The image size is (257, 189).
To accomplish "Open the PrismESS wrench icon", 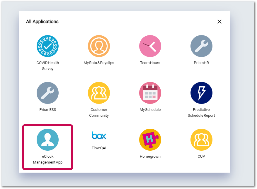I will 47,93.
